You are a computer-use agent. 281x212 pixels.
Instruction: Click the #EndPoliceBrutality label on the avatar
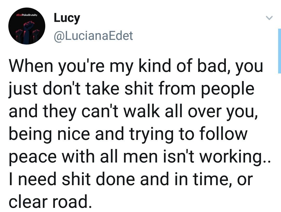pyautogui.click(x=27, y=15)
